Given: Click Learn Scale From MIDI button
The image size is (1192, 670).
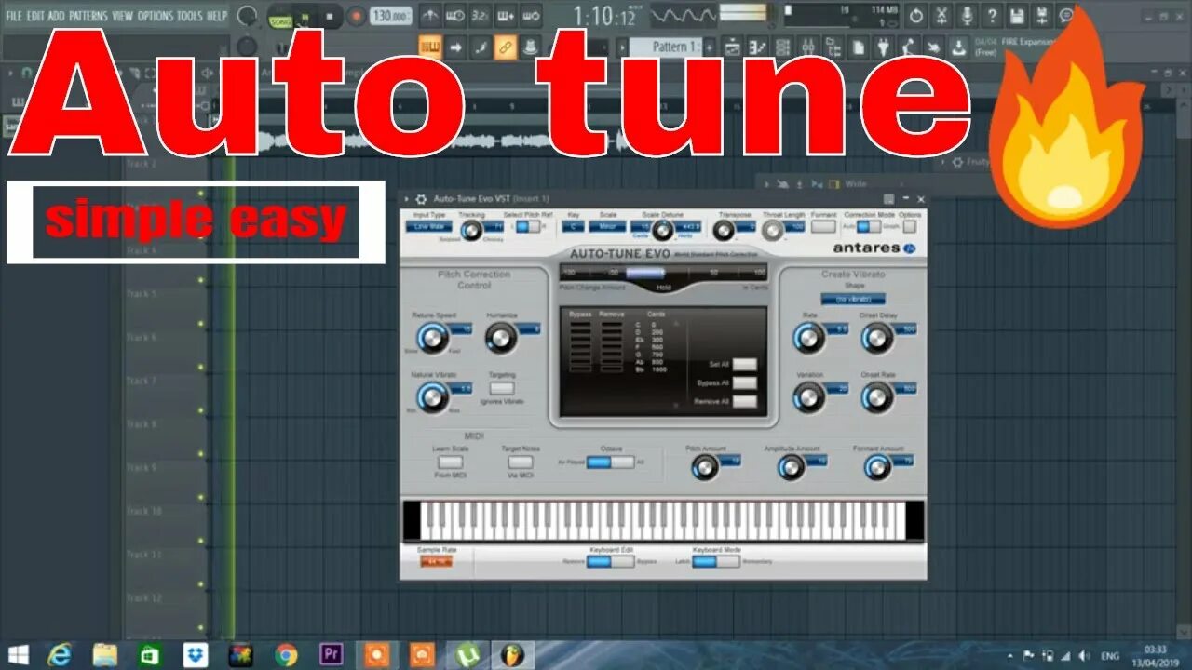Looking at the screenshot, I should 451,462.
